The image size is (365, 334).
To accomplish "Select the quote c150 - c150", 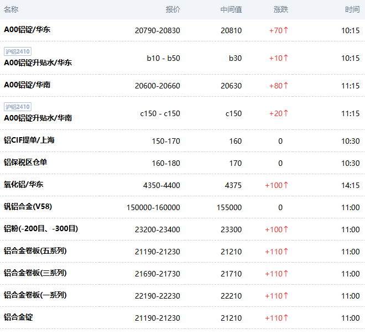I will (160, 113).
